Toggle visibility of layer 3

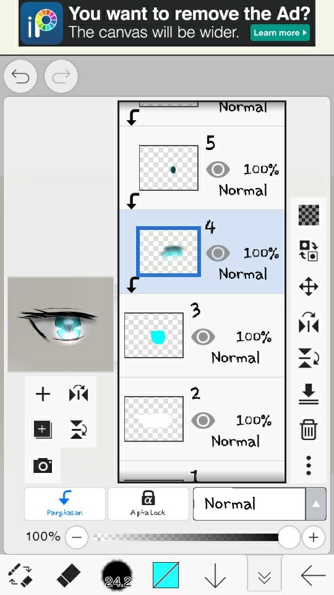click(203, 337)
